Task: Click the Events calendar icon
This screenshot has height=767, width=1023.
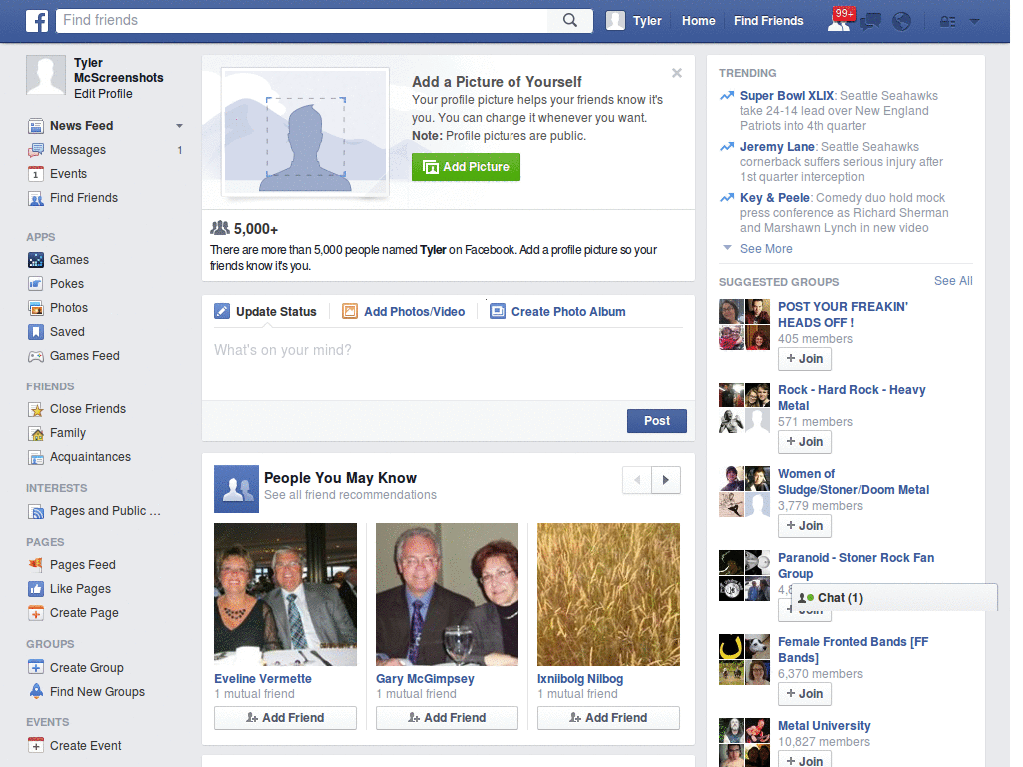Action: pyautogui.click(x=36, y=174)
